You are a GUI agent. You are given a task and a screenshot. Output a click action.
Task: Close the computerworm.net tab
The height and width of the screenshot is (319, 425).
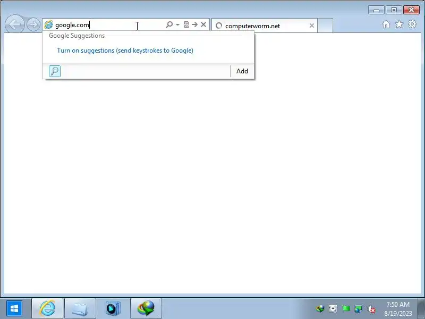pos(312,26)
